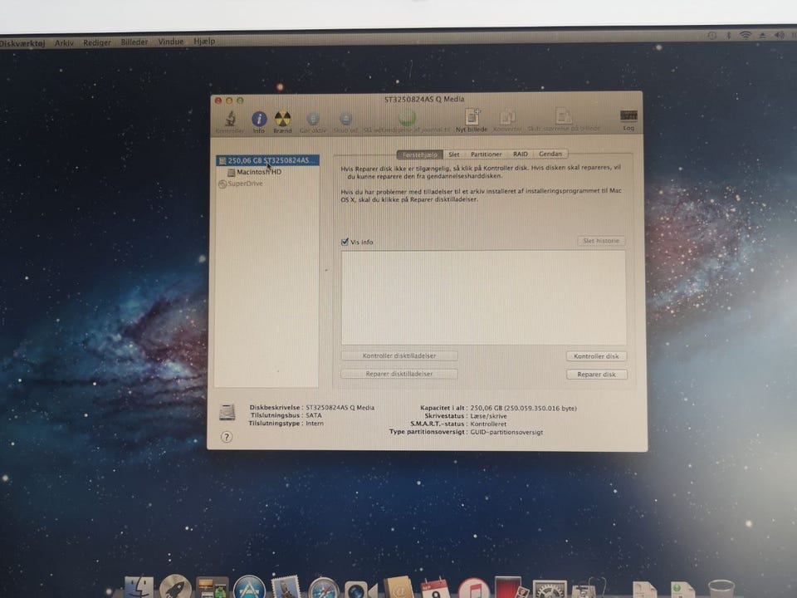The image size is (797, 598).
Task: Click the Skub ud eject toolbar icon
Action: pyautogui.click(x=345, y=119)
